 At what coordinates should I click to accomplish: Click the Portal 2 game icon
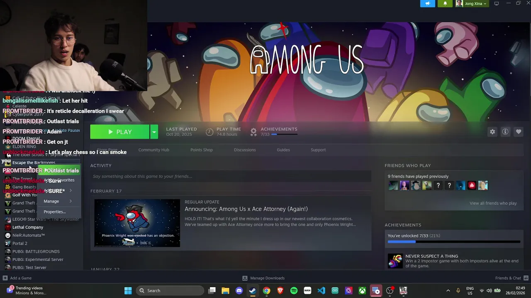8,243
